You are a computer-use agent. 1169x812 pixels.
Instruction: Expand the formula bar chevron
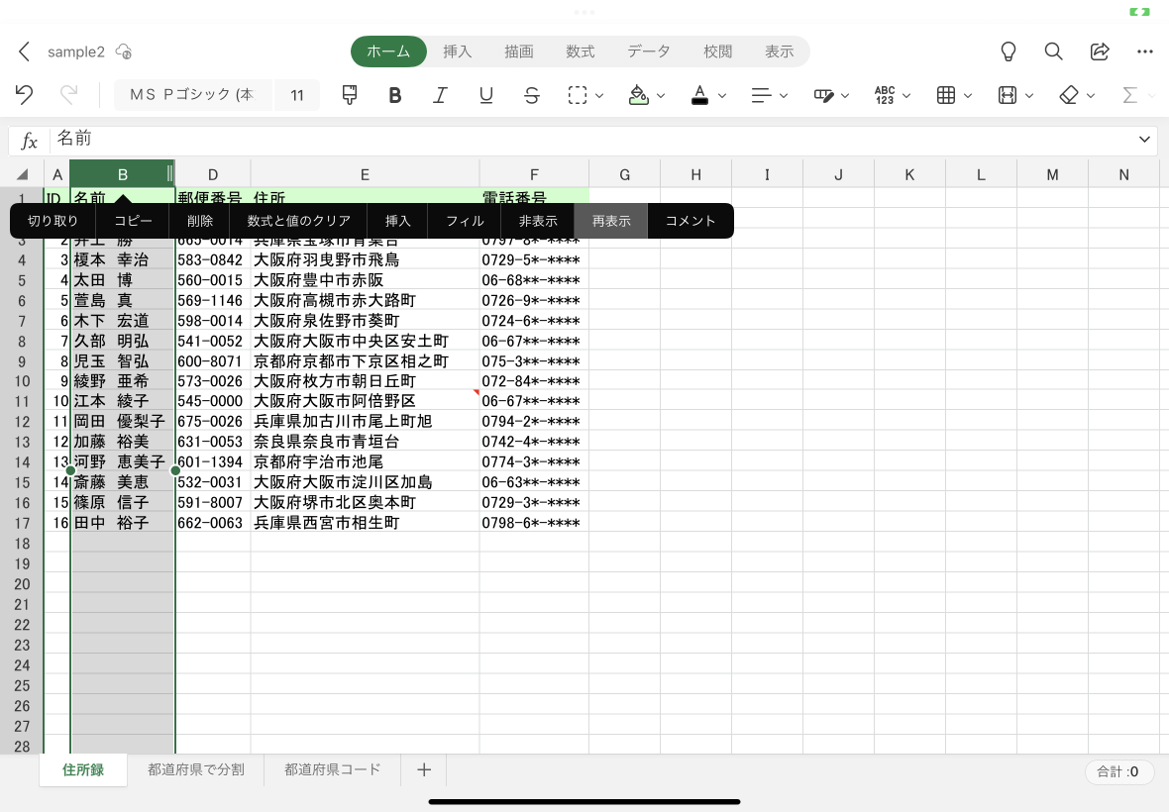1144,140
